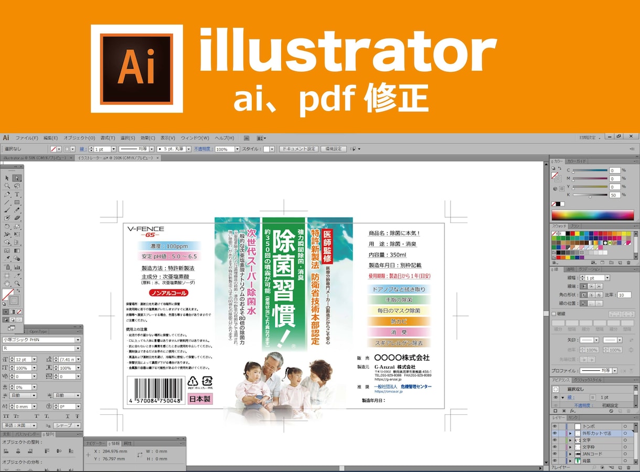Hide the トンボ layer
Image resolution: width=640 pixels, height=472 pixels.
tap(555, 426)
